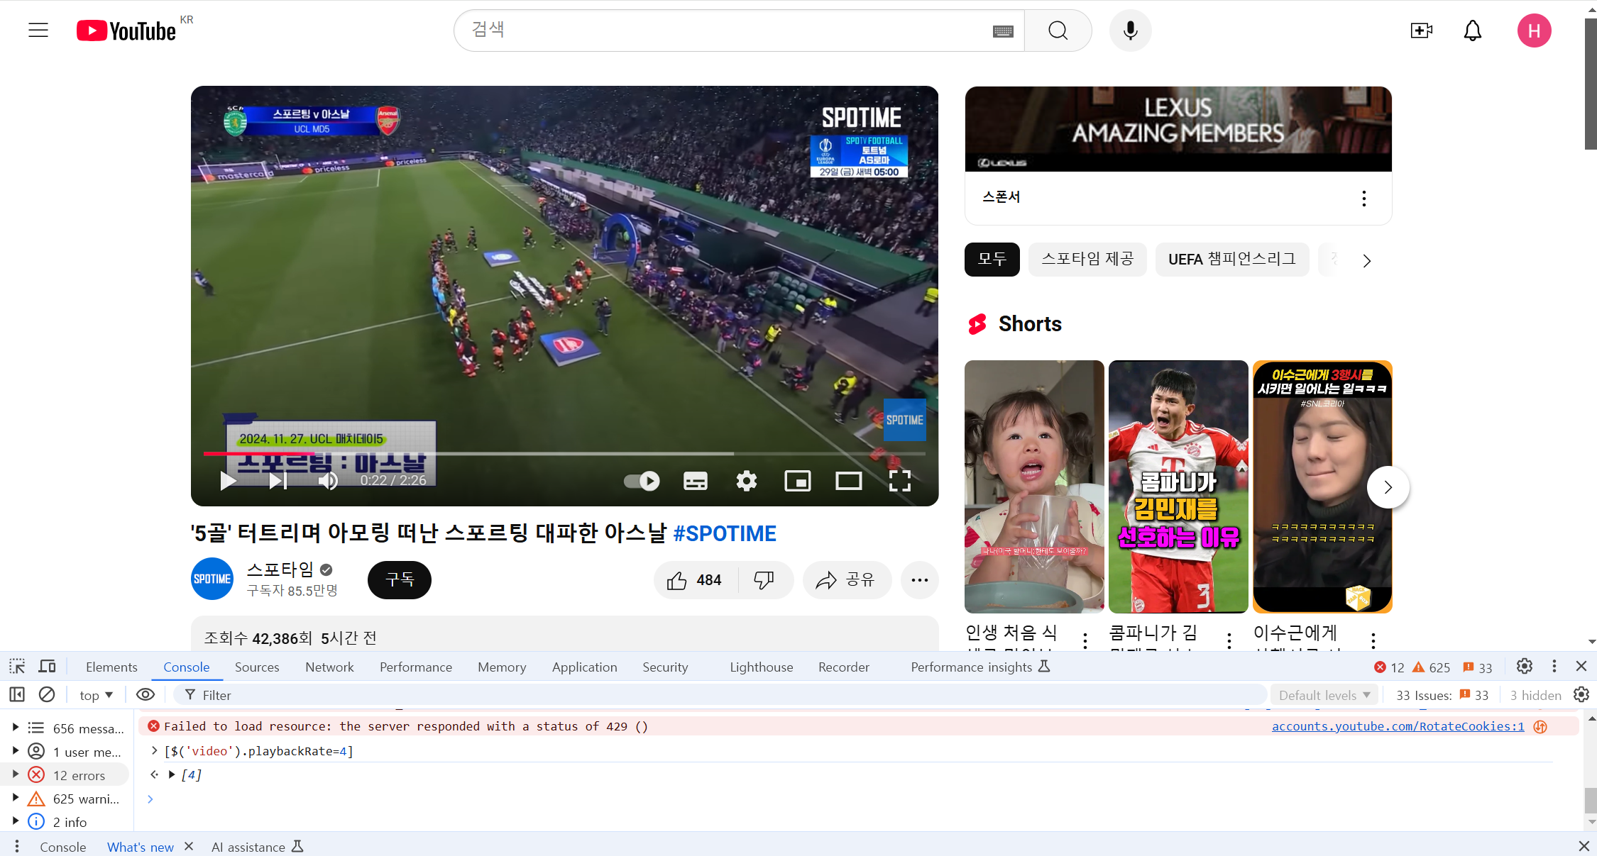1597x856 pixels.
Task: Open the 콤파니가 김민재 Shorts thumbnail
Action: pos(1178,487)
